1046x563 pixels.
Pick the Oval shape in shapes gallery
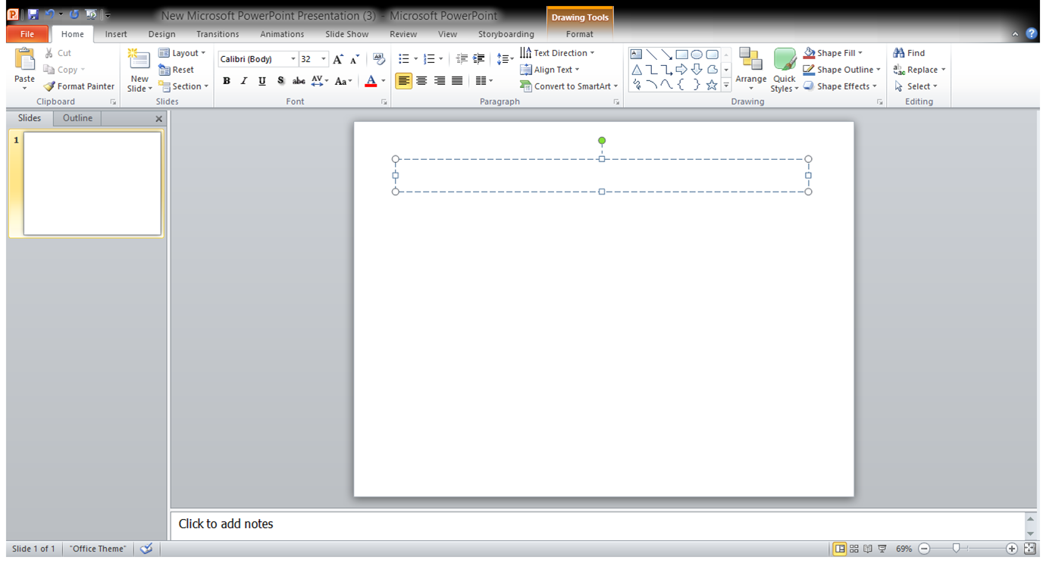coord(697,55)
